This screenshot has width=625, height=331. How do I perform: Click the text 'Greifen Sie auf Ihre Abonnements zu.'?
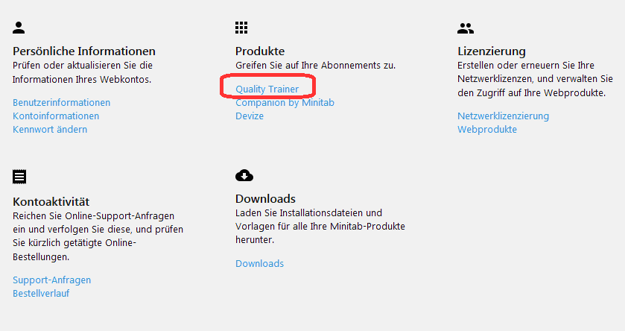point(315,66)
